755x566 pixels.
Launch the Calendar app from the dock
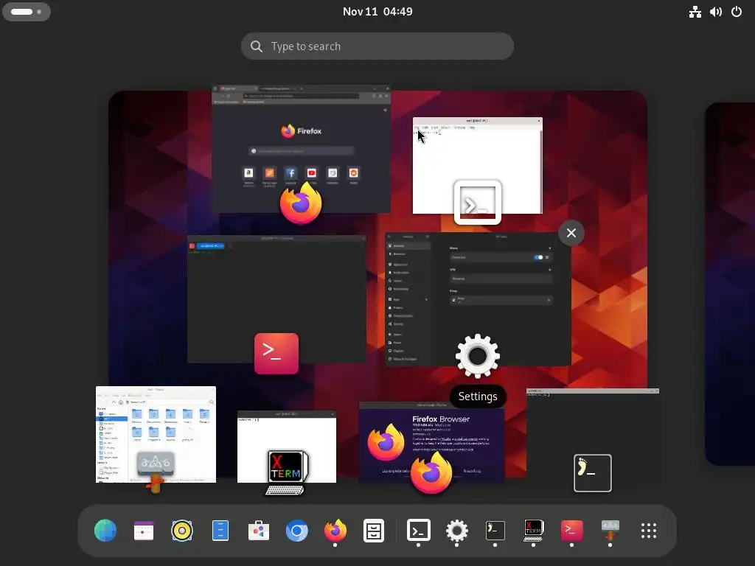[x=144, y=531]
